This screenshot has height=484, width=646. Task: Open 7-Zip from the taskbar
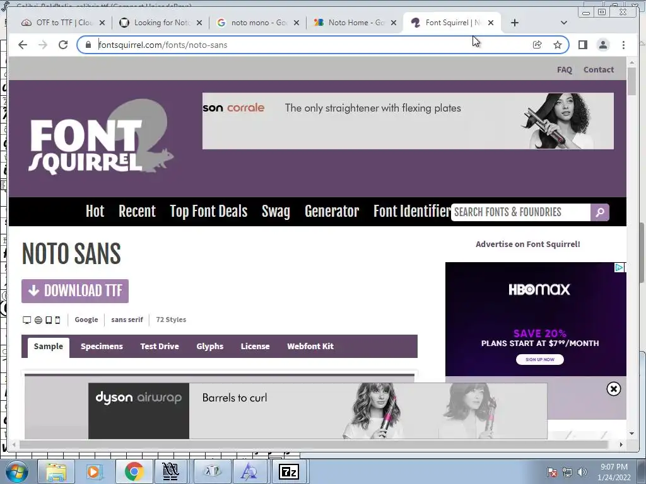pos(288,471)
